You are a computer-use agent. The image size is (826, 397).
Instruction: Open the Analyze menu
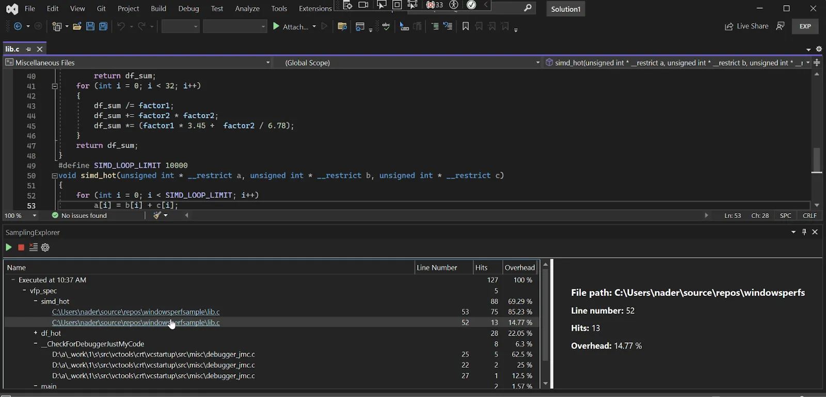click(x=247, y=9)
